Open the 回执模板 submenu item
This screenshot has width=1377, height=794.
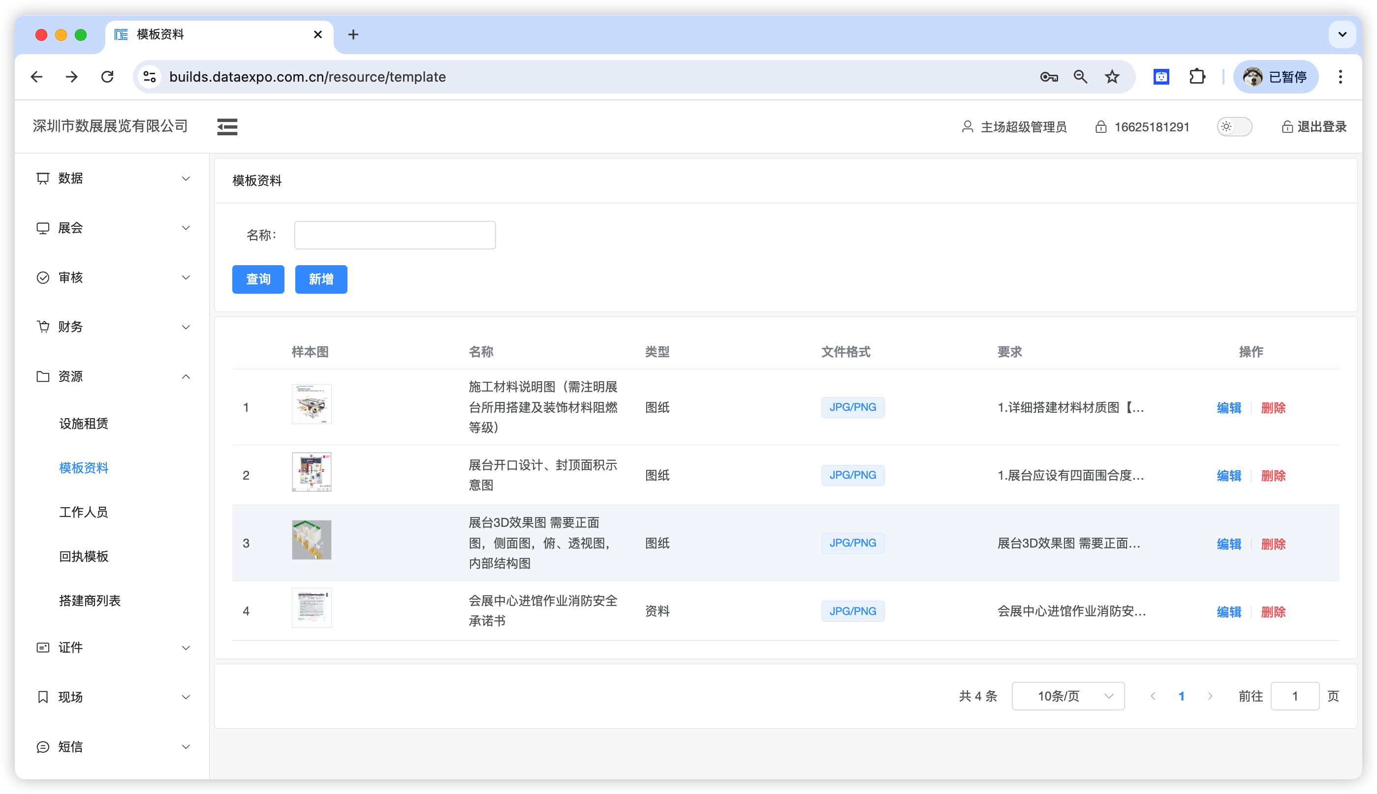tap(84, 556)
